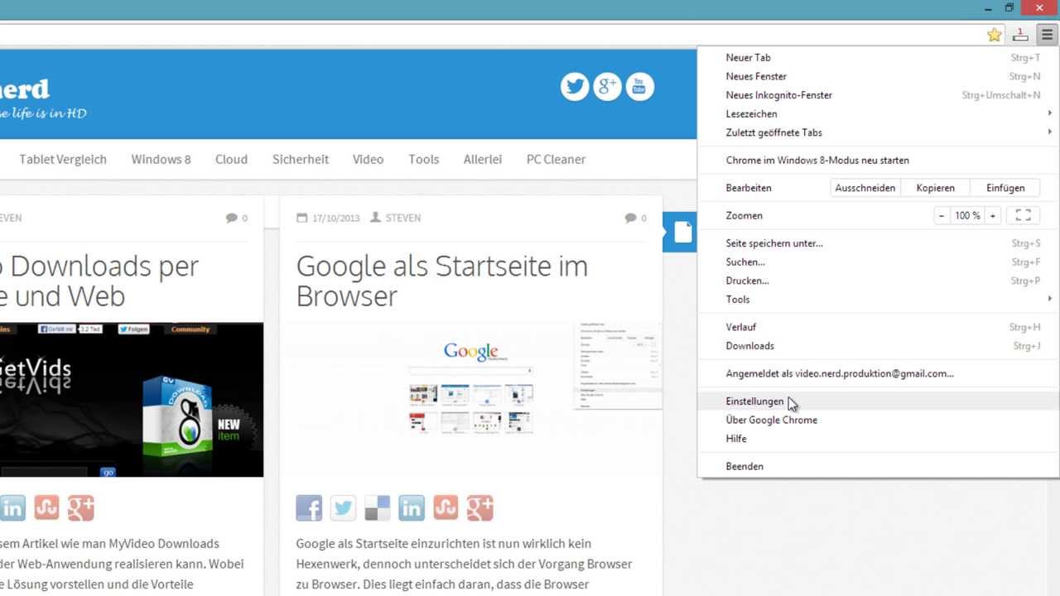Expand the Lesezeichen submenu

point(879,113)
